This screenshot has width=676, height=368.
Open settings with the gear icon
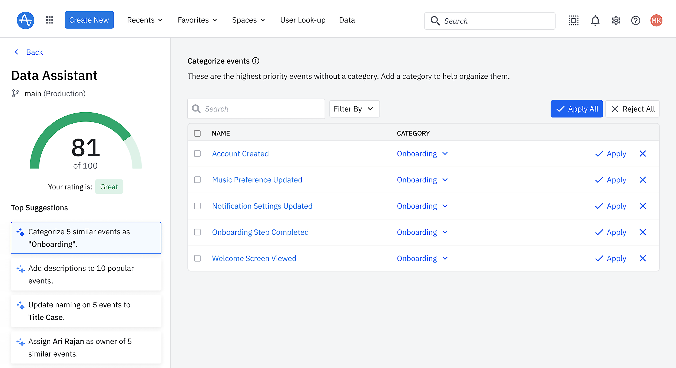click(x=616, y=20)
